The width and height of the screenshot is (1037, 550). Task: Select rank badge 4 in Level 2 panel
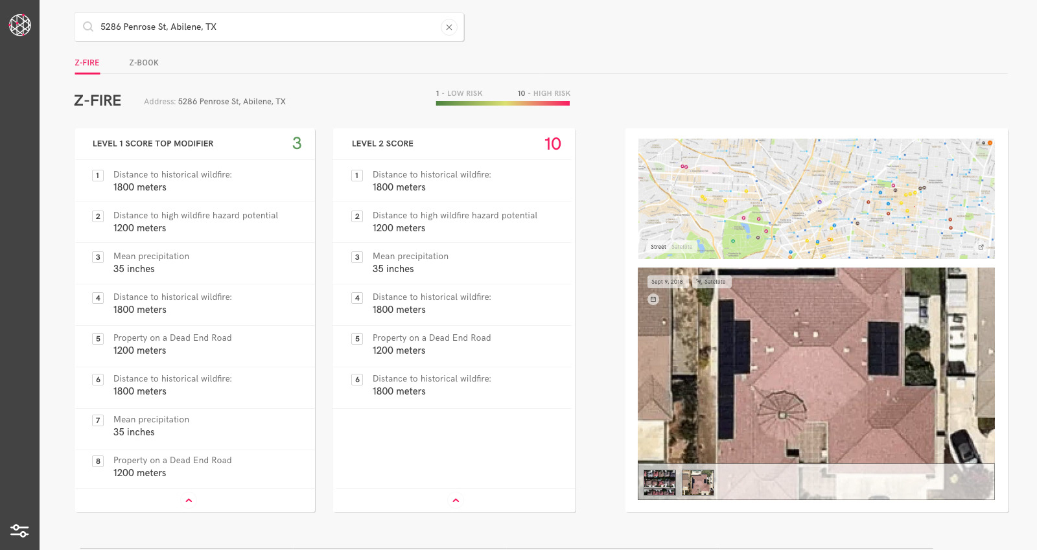click(x=357, y=298)
